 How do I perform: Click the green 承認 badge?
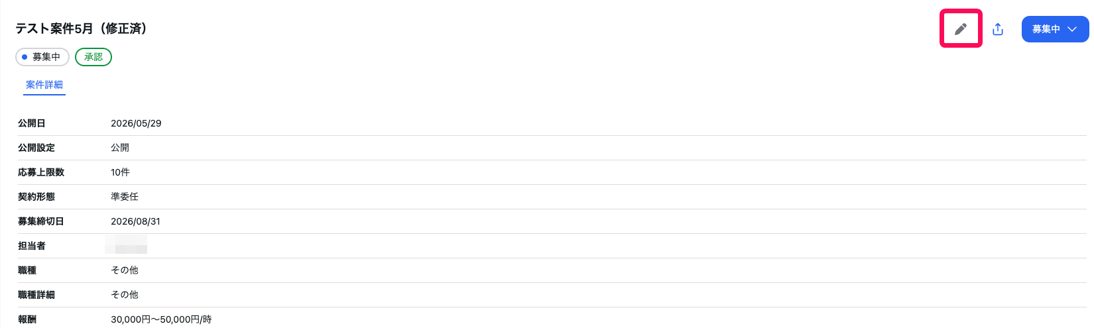tap(93, 57)
